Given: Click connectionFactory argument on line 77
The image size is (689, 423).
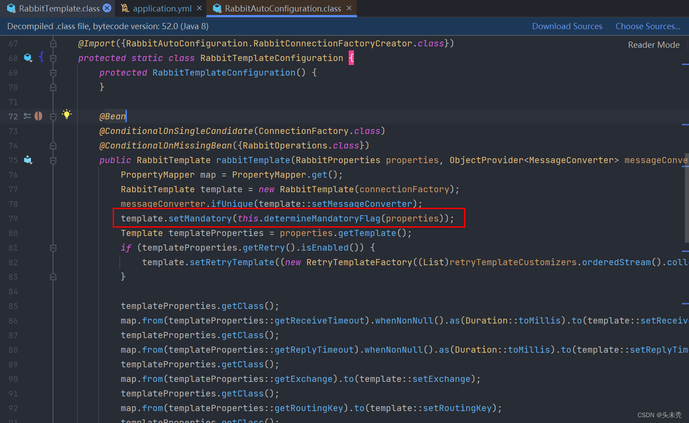Looking at the screenshot, I should [x=404, y=189].
